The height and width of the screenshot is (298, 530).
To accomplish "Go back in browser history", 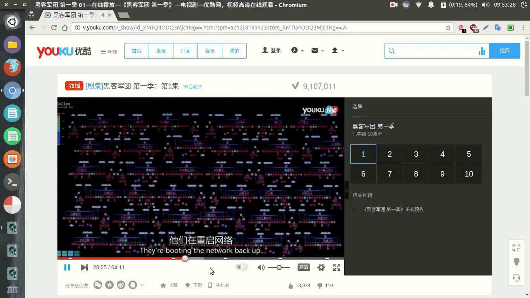I will pos(32,28).
